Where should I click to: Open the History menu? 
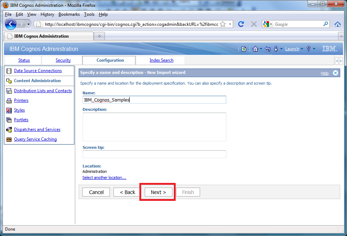(47, 14)
